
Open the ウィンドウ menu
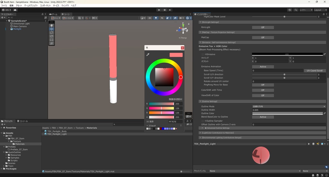pyautogui.click(x=65, y=6)
